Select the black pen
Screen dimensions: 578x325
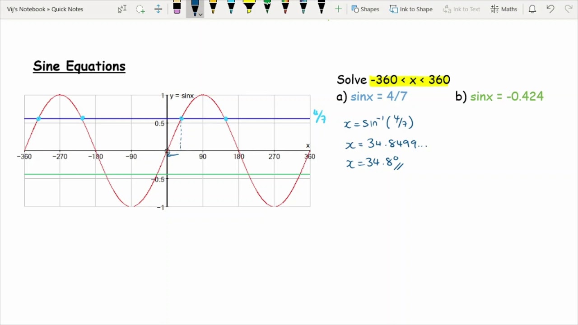pyautogui.click(x=322, y=7)
